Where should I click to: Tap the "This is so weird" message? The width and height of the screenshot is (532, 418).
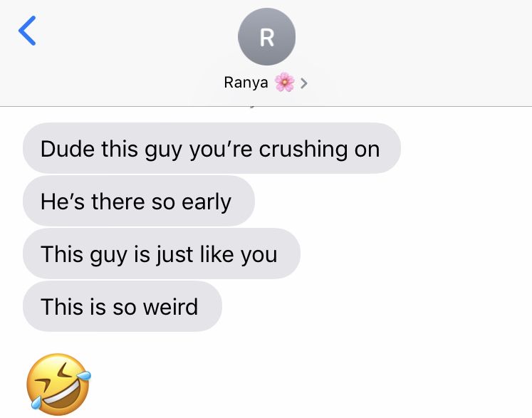coord(122,306)
